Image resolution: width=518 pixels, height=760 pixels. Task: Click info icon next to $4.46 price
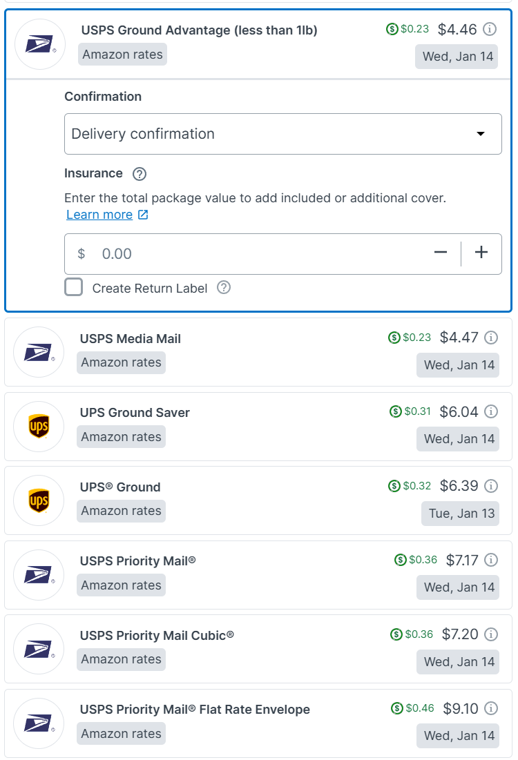click(x=490, y=29)
